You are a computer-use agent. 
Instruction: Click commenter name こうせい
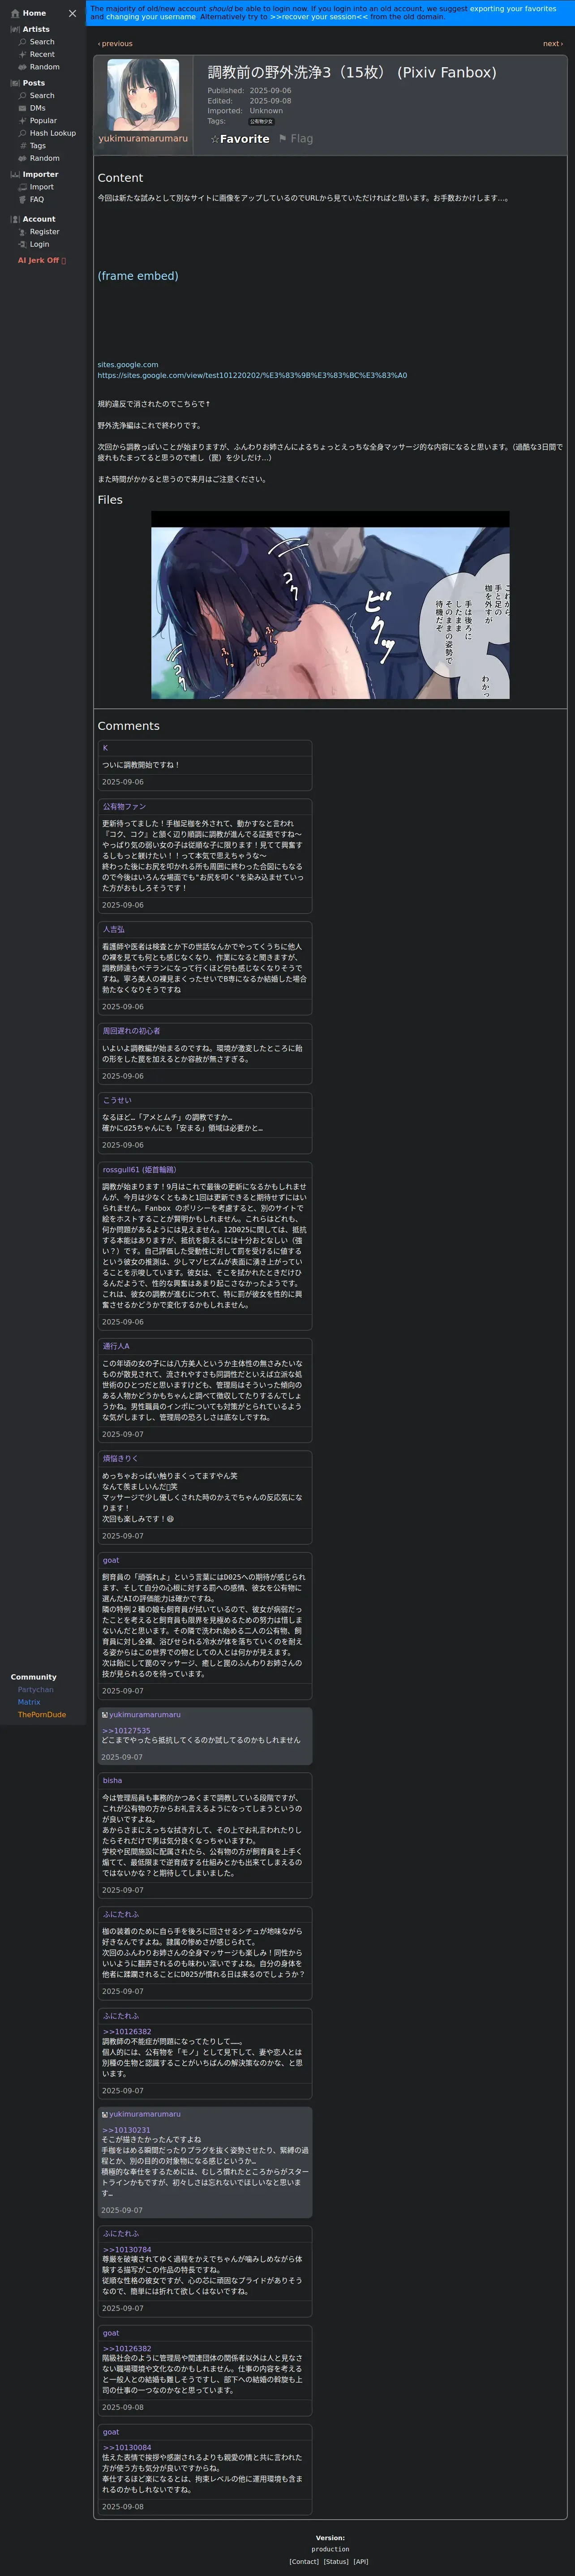tap(117, 1100)
